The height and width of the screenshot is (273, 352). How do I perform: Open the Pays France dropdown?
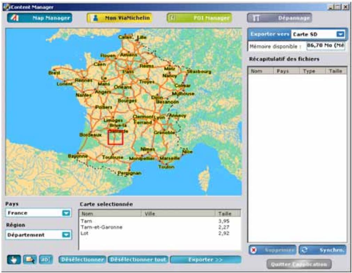[x=66, y=213]
